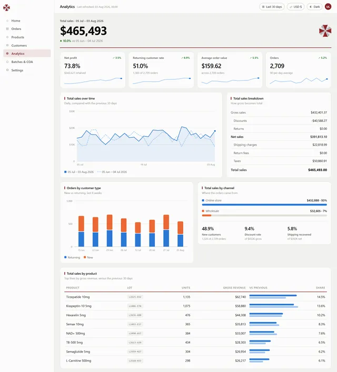Toggle the New legend in customer type chart
The image size is (337, 372).
pyautogui.click(x=88, y=257)
